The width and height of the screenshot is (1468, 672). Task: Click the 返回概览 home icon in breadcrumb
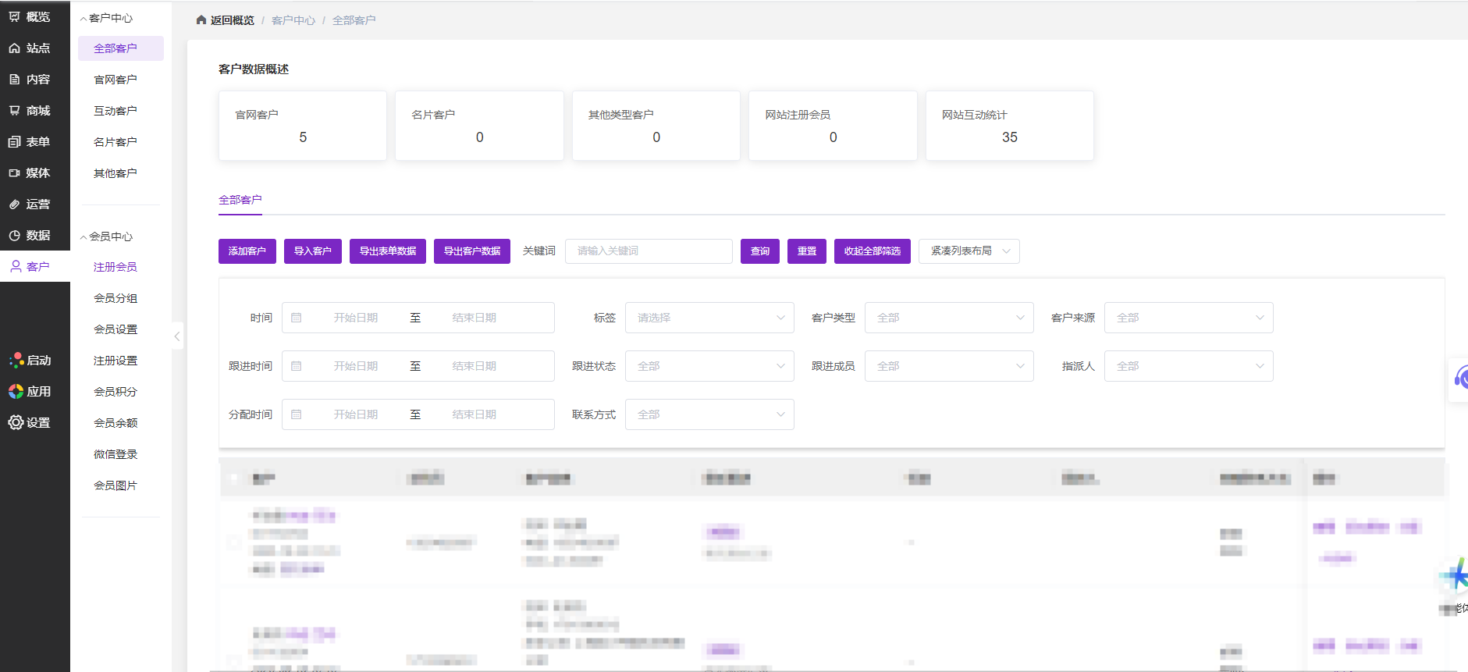201,20
